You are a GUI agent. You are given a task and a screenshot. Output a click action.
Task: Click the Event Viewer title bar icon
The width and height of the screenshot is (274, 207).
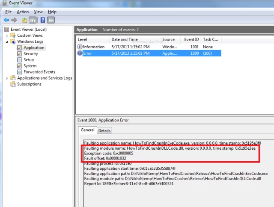5,3
